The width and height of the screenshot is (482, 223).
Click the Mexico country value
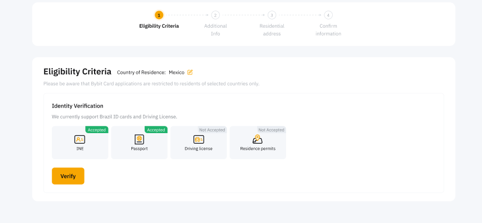click(x=176, y=72)
